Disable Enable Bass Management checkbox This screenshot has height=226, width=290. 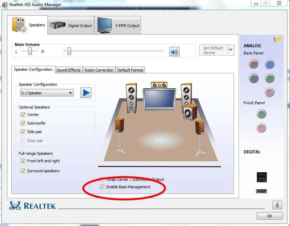pyautogui.click(x=102, y=187)
